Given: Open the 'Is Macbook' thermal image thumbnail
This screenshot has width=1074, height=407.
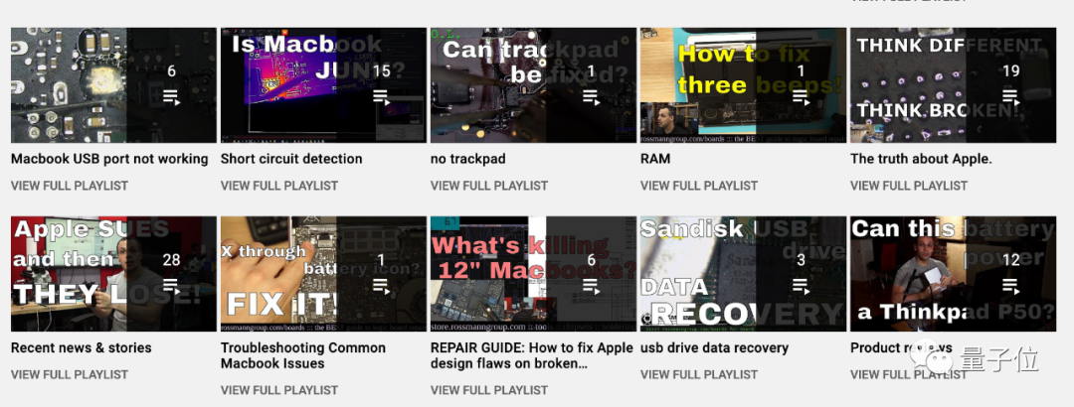Looking at the screenshot, I should click(323, 84).
